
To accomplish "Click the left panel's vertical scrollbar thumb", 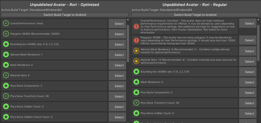I will [x=128, y=41].
